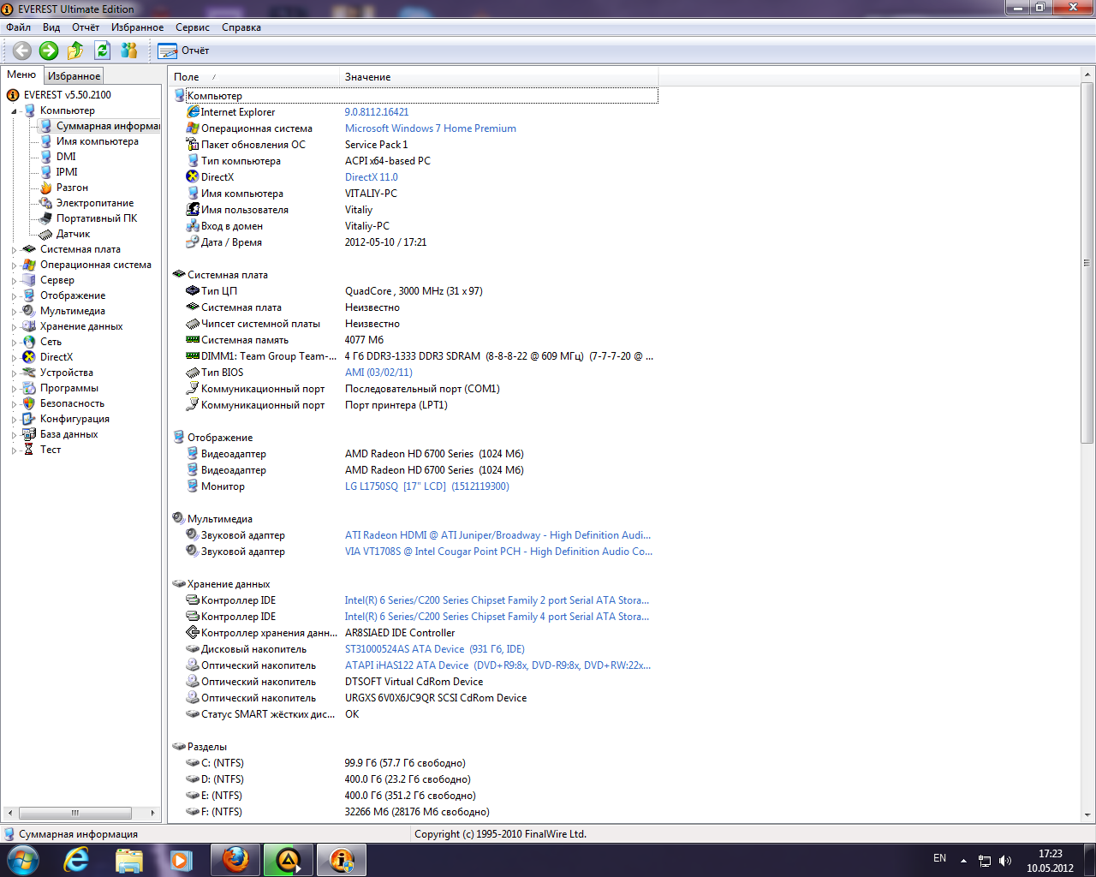Click the back navigation arrow icon
The height and width of the screenshot is (877, 1096).
click(x=22, y=50)
